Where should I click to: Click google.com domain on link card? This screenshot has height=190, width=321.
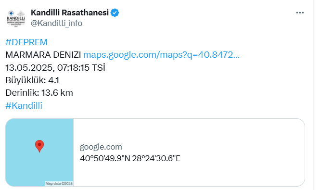pyautogui.click(x=101, y=147)
